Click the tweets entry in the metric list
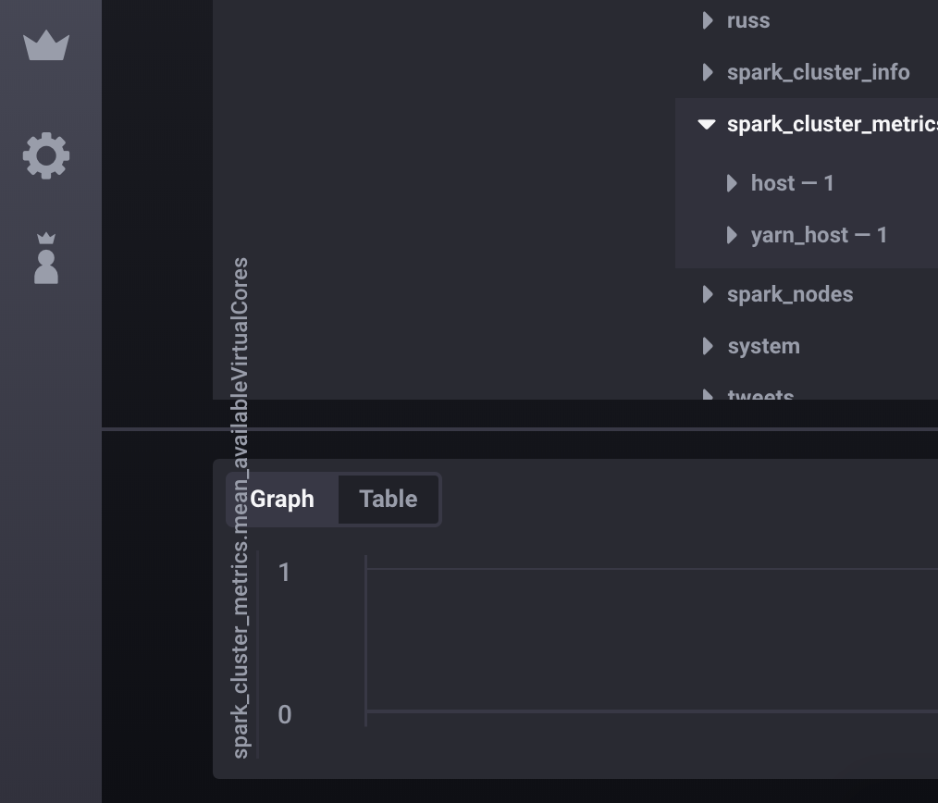 tap(760, 396)
